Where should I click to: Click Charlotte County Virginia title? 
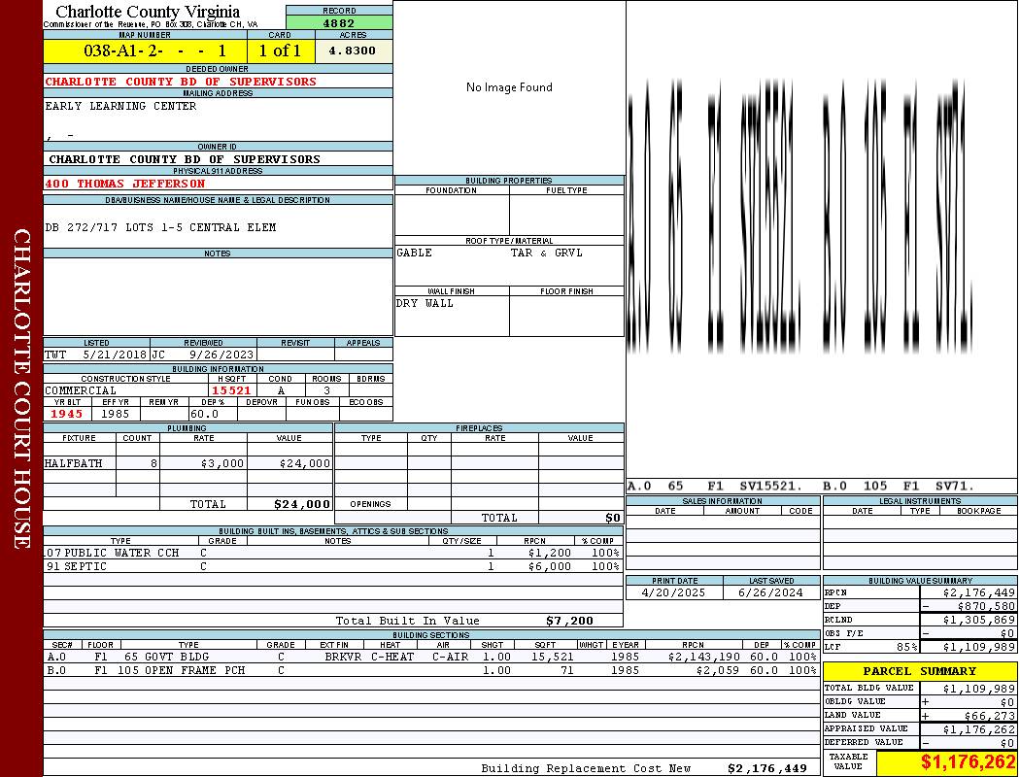coord(148,12)
